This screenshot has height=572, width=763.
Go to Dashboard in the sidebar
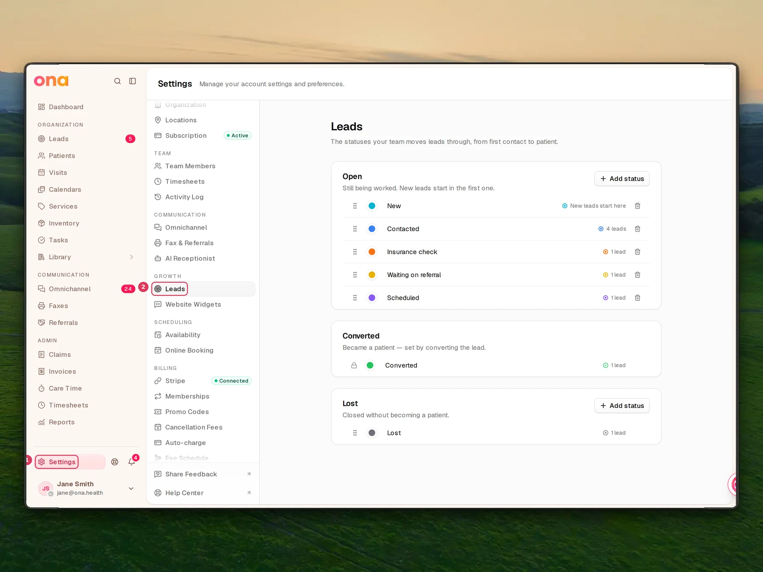pyautogui.click(x=87, y=107)
